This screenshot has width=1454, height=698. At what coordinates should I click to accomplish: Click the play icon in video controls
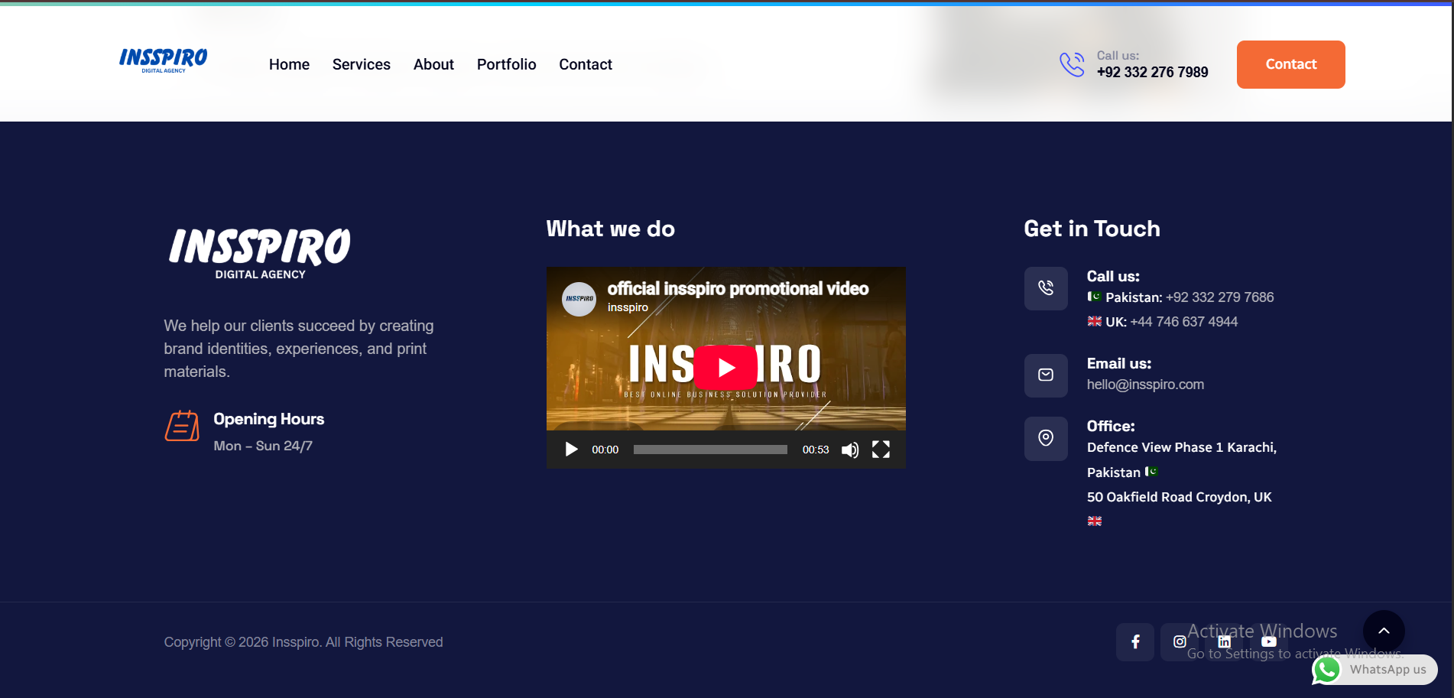(571, 450)
